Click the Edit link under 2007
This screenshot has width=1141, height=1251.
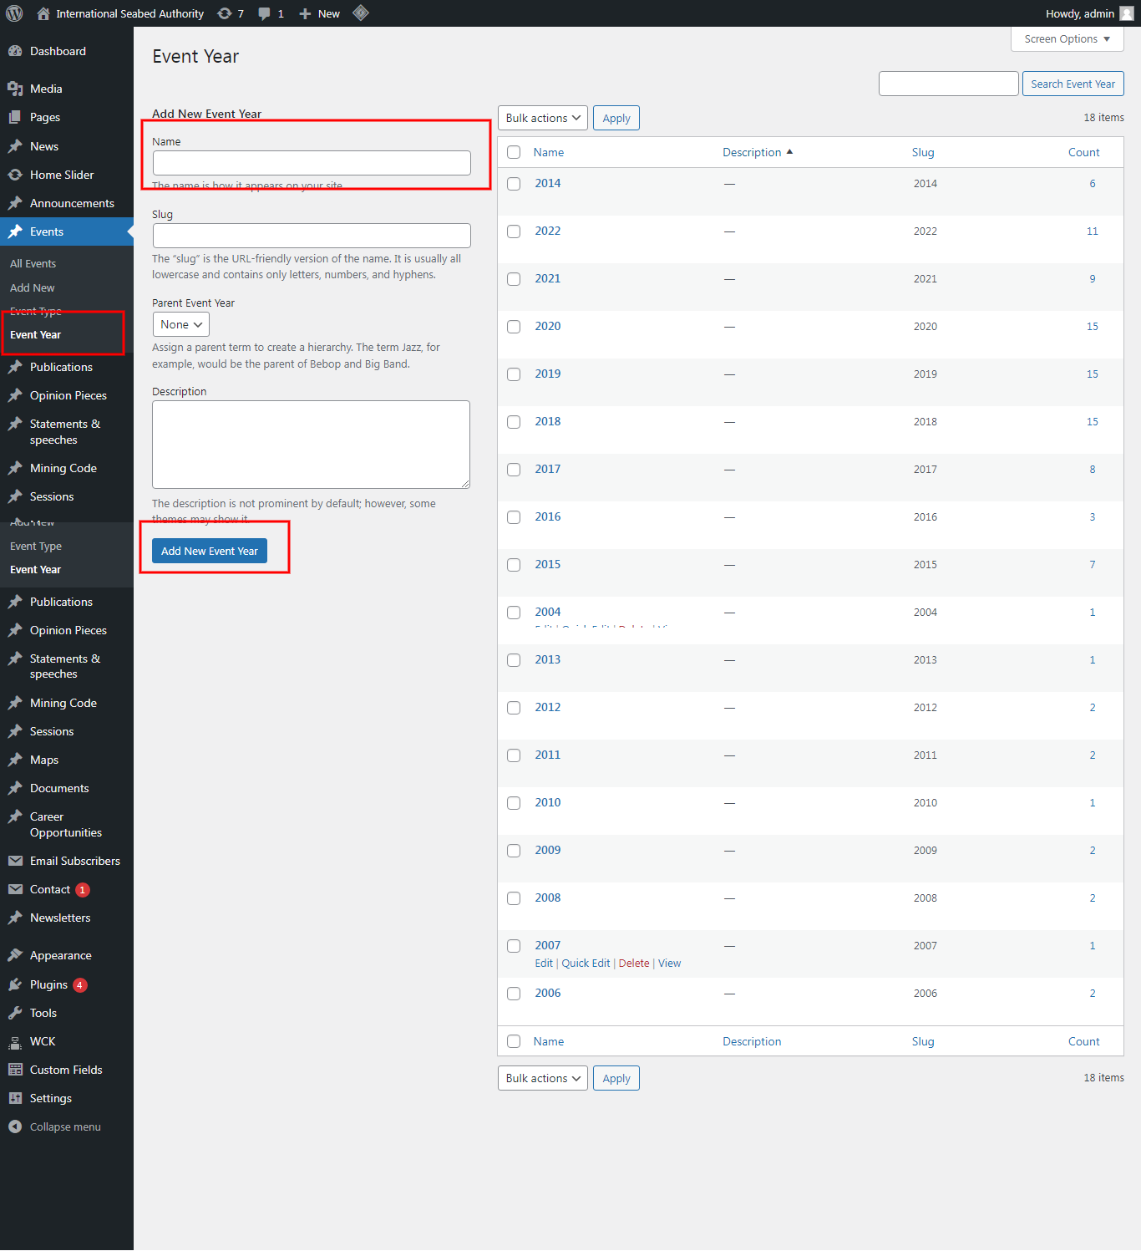point(544,964)
